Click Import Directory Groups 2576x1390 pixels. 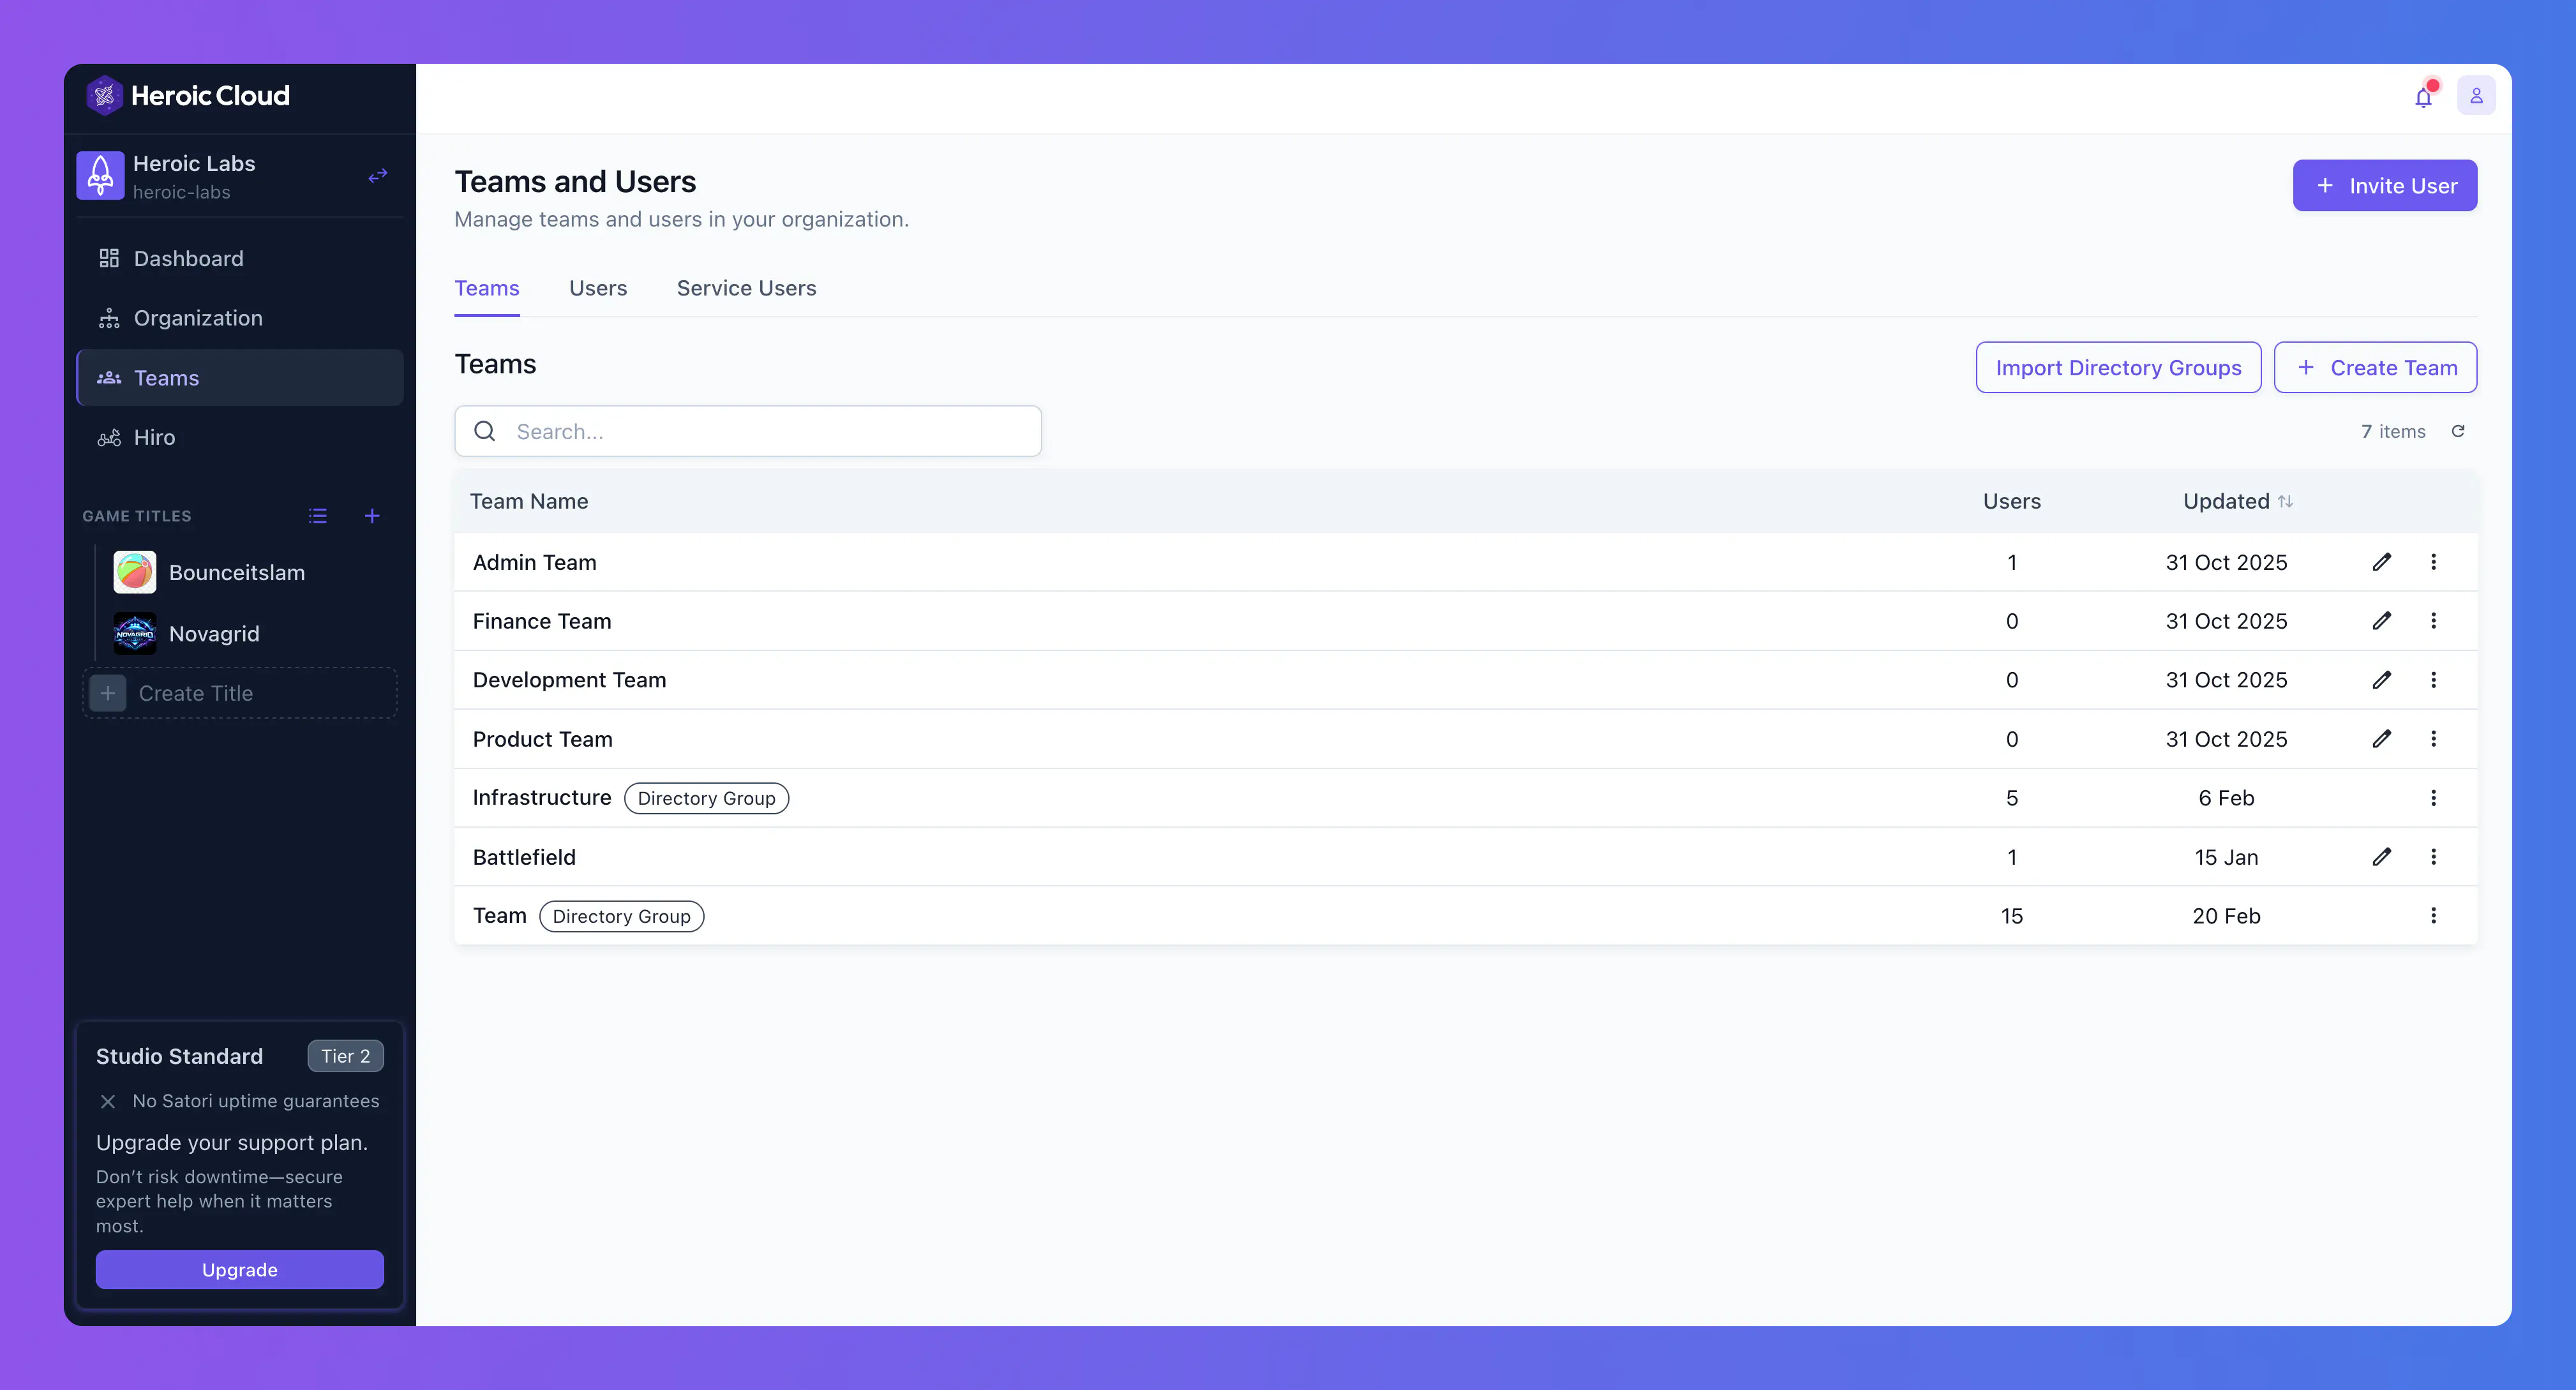2118,367
